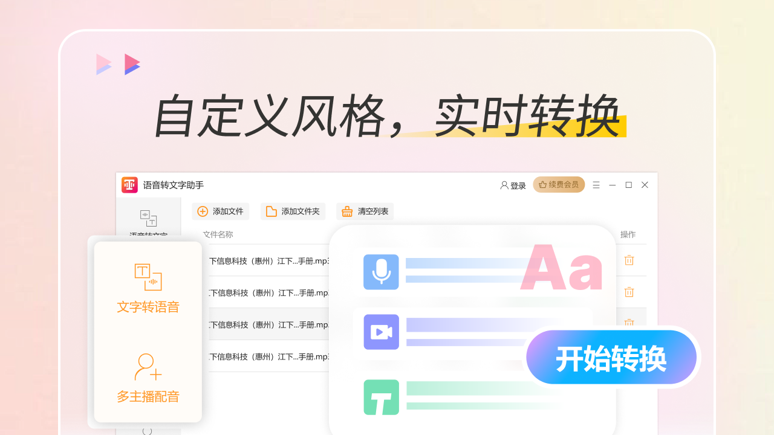The height and width of the screenshot is (435, 774).
Task: Click the blue microphone icon on the card
Action: [381, 272]
